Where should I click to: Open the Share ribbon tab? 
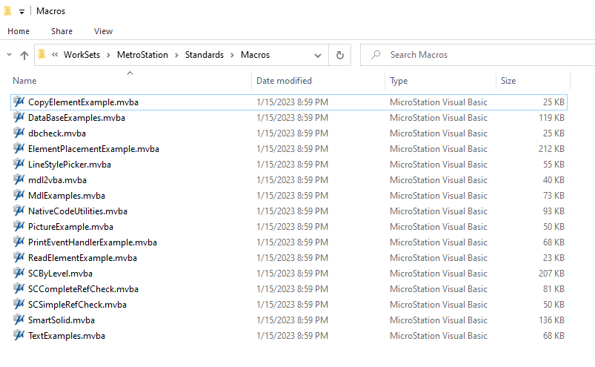[x=62, y=31]
